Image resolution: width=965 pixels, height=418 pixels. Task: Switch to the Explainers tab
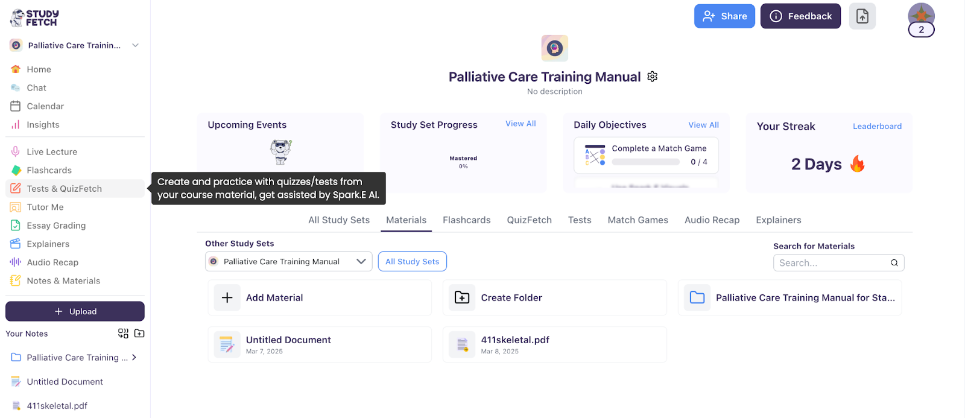tap(779, 220)
